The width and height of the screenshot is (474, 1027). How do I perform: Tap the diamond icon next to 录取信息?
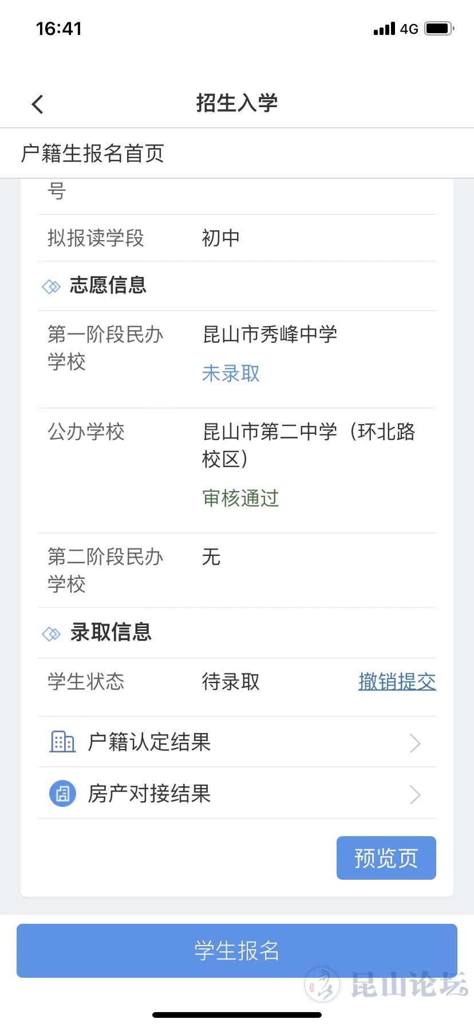click(x=52, y=633)
